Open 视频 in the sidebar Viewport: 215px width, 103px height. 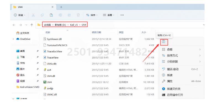[x=21, y=81]
